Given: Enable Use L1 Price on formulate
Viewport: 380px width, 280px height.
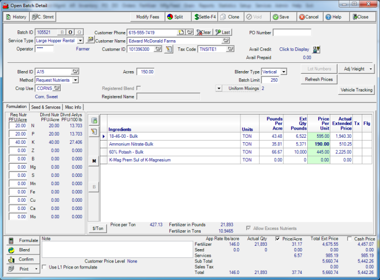Looking at the screenshot, I should (45, 267).
